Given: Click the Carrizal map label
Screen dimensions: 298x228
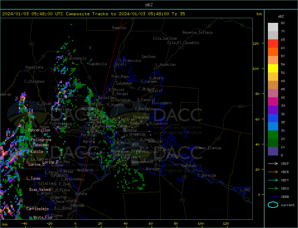Looking at the screenshot, I should [108, 166].
